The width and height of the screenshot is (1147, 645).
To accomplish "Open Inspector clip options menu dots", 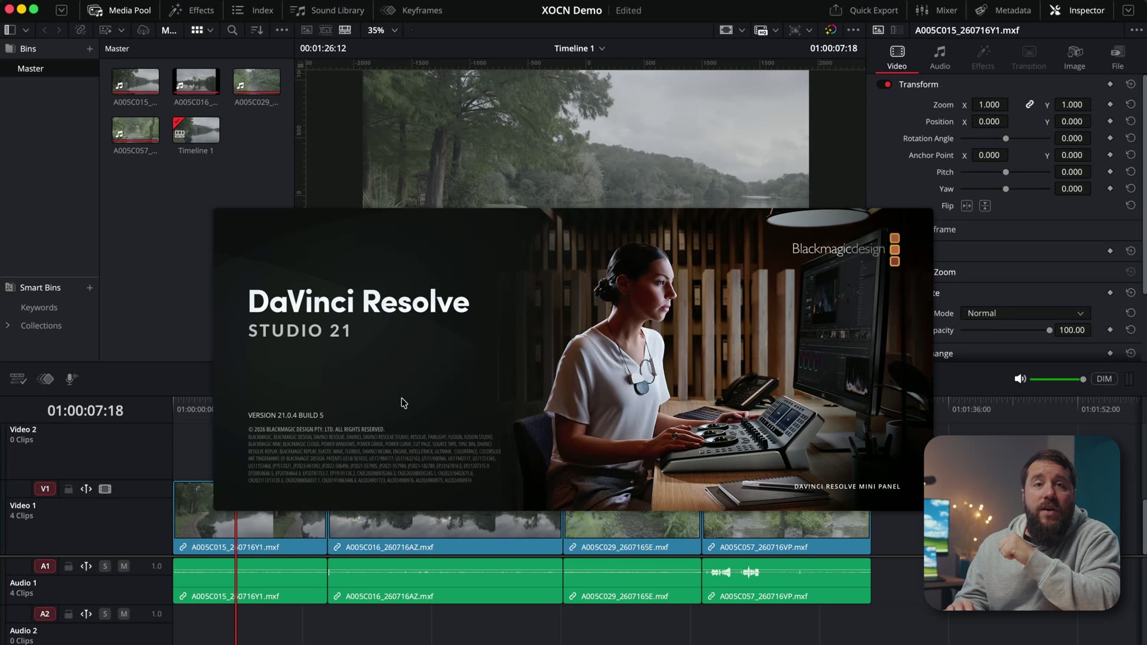I will click(1136, 30).
